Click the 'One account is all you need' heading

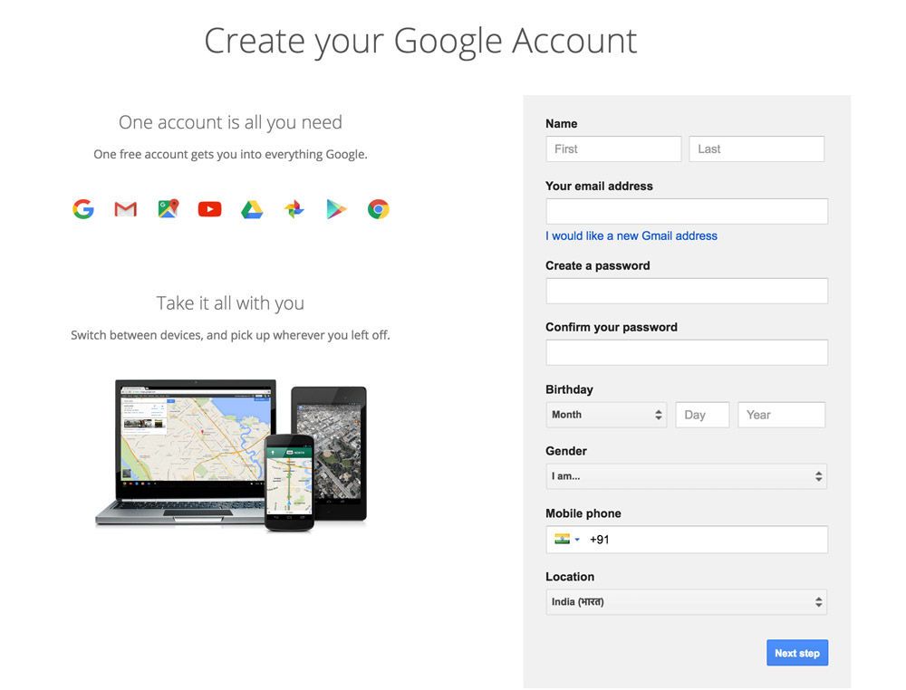point(230,122)
